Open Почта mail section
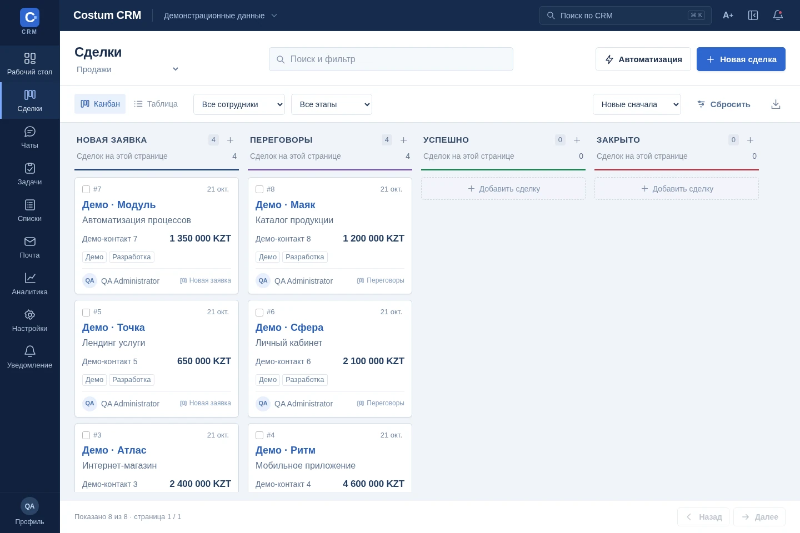The height and width of the screenshot is (533, 800). pos(30,247)
